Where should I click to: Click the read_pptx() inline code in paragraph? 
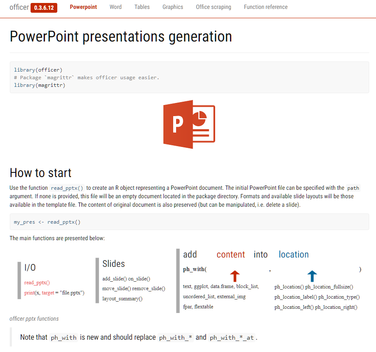(67, 188)
